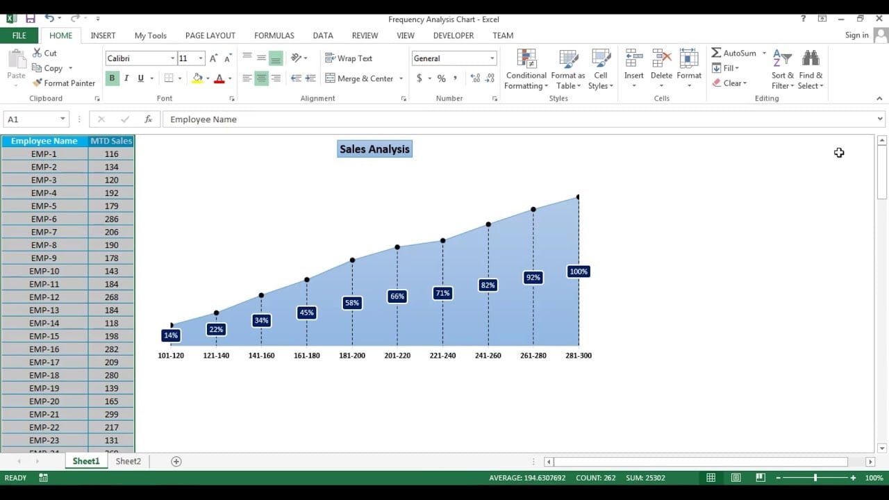Switch to the DEVELOPER tab
889x500 pixels.
pyautogui.click(x=454, y=35)
